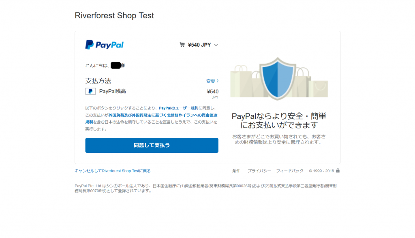
Task: Click the 変更 link to change payment
Action: [210, 81]
